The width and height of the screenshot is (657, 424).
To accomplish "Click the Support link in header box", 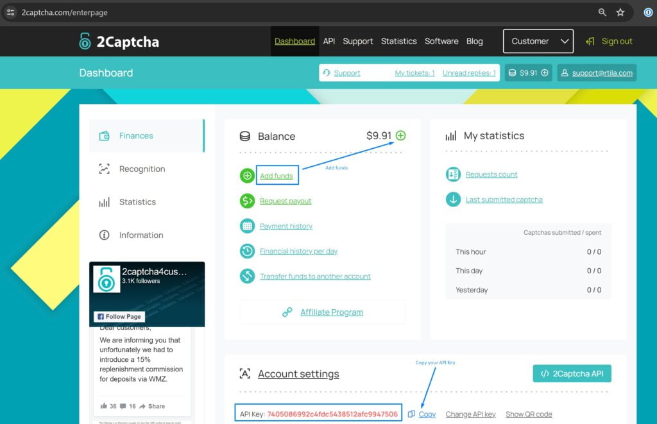I will click(x=347, y=73).
